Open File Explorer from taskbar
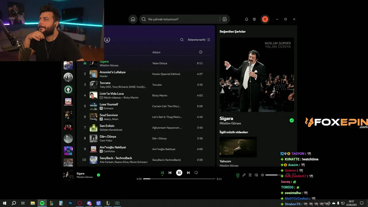368x207 pixels. pos(32,203)
